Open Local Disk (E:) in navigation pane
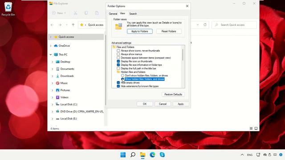This screenshot has width=285, height=160. [x=68, y=119]
